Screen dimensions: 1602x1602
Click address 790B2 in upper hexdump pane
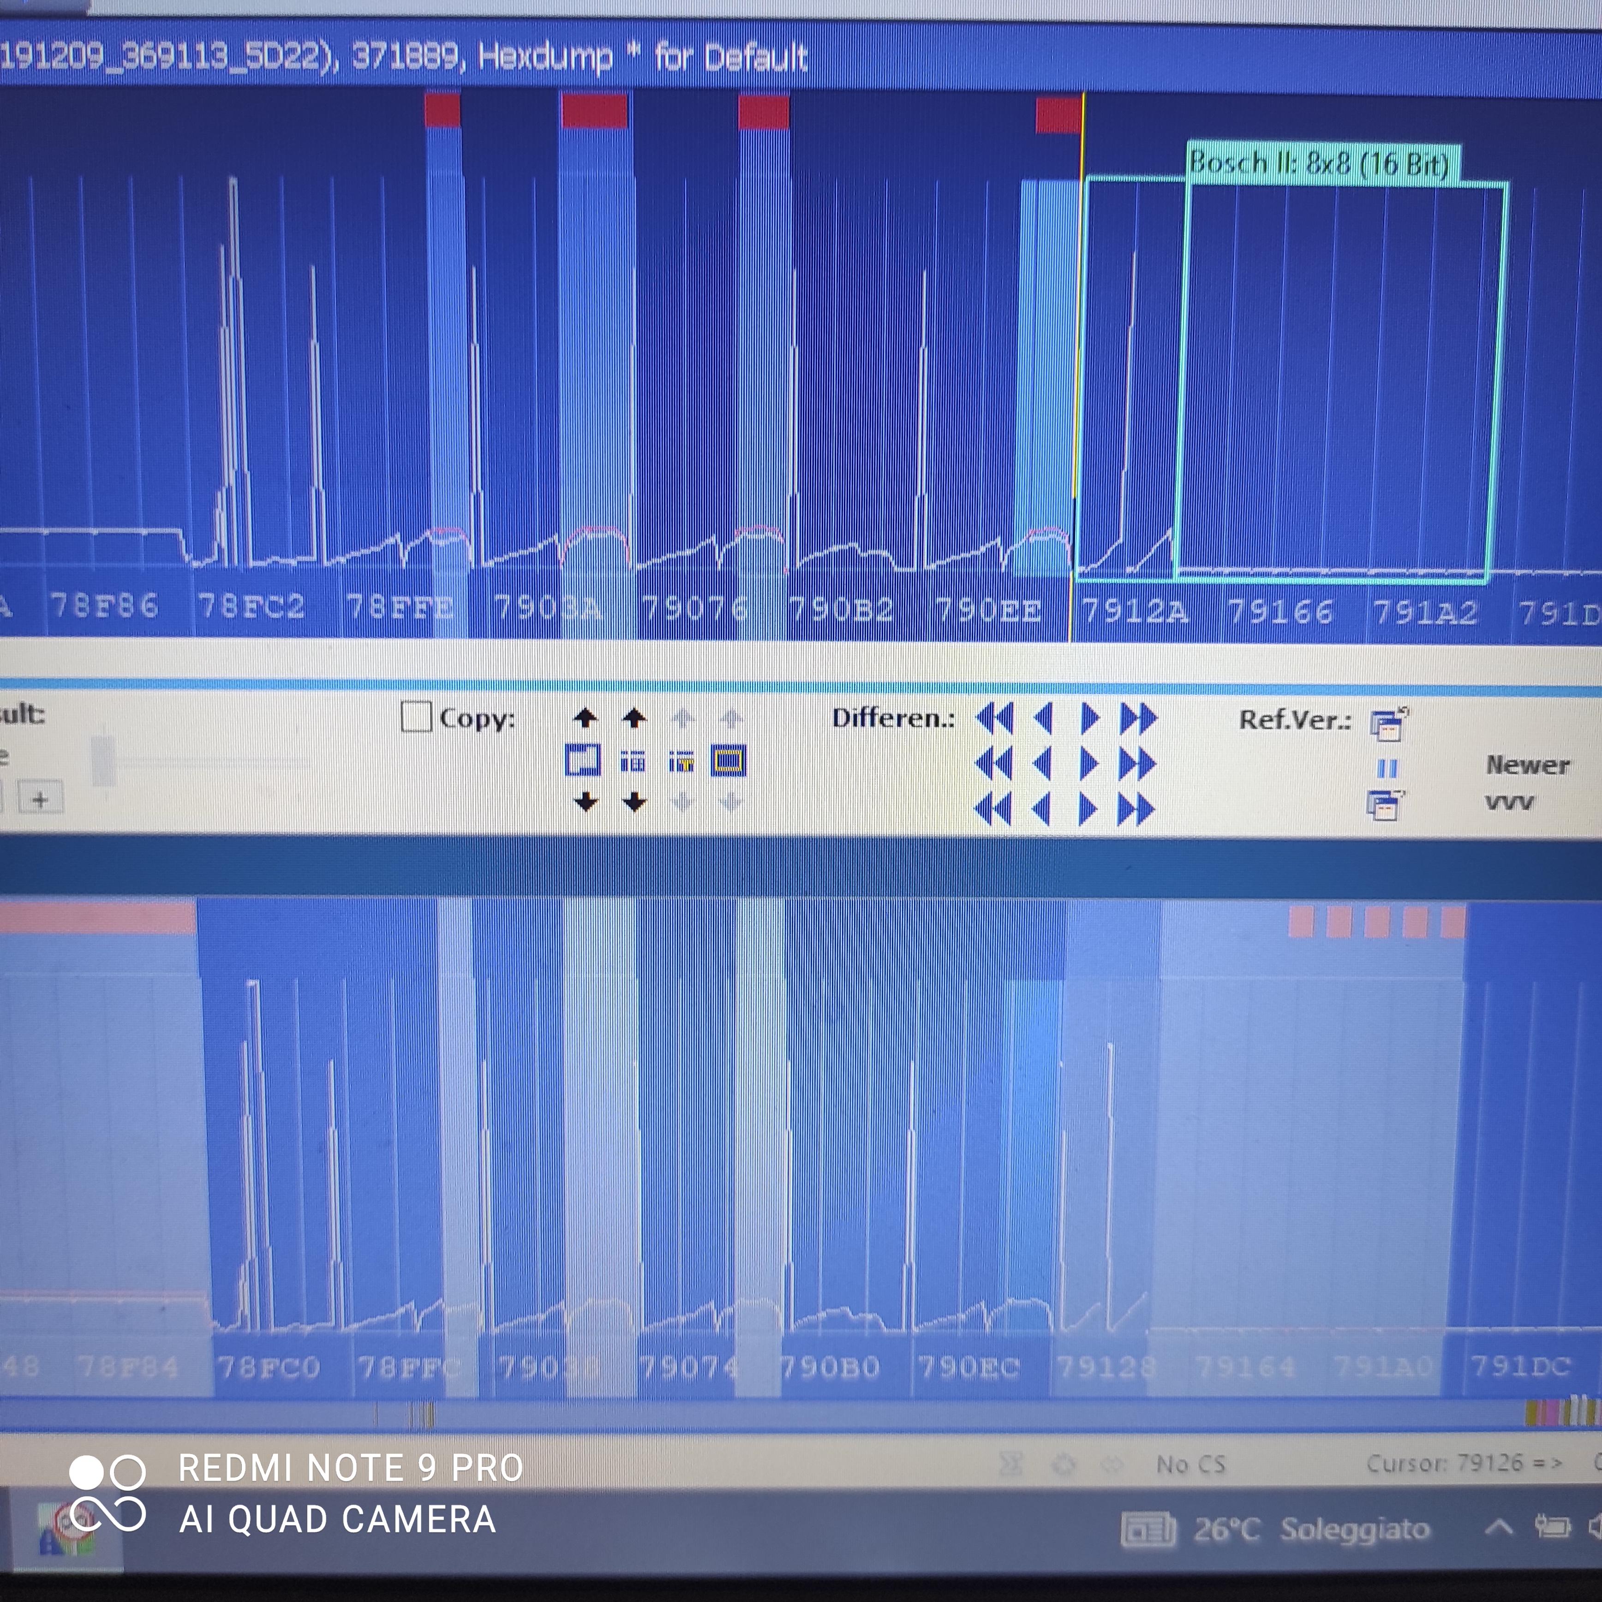click(841, 610)
